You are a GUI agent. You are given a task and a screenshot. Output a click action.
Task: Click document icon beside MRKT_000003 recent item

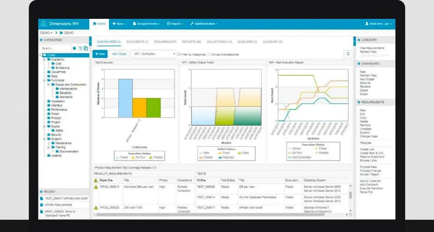tap(42, 211)
